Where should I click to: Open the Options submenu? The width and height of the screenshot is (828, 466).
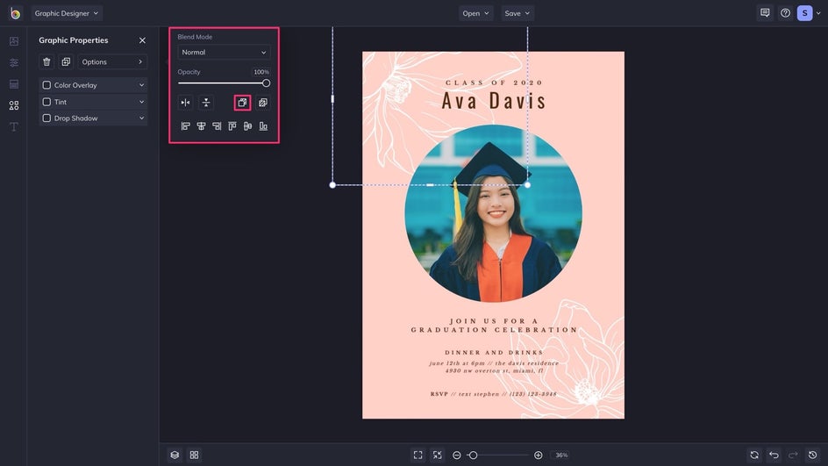click(x=112, y=61)
